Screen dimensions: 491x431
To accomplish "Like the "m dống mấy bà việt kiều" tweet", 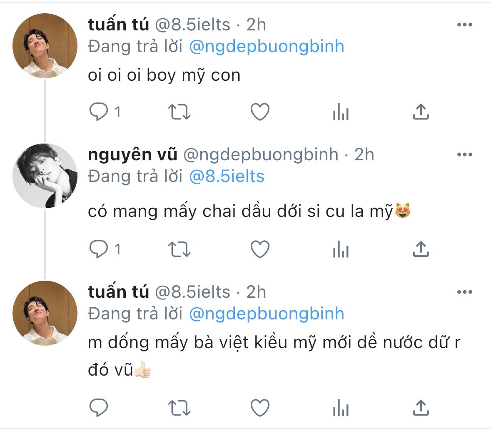I will point(260,408).
